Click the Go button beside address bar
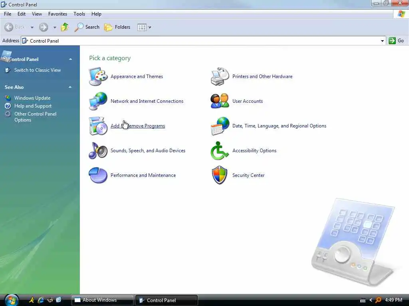409x306 pixels. pyautogui.click(x=396, y=41)
